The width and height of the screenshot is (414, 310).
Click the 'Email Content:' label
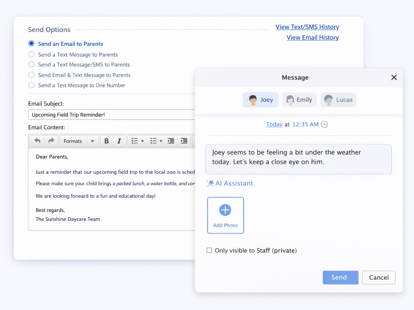pos(47,127)
